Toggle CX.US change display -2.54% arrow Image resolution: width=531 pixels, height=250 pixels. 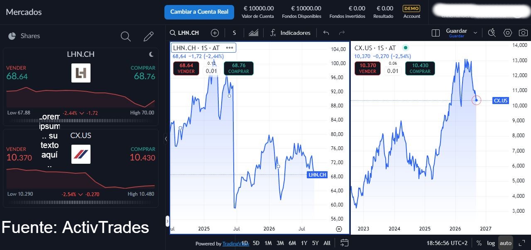pos(81,194)
